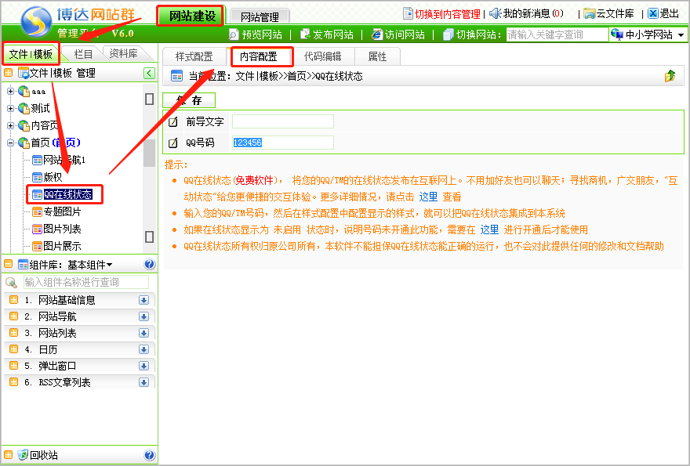Click the QQ号码 input field
690x466 pixels.
(282, 143)
